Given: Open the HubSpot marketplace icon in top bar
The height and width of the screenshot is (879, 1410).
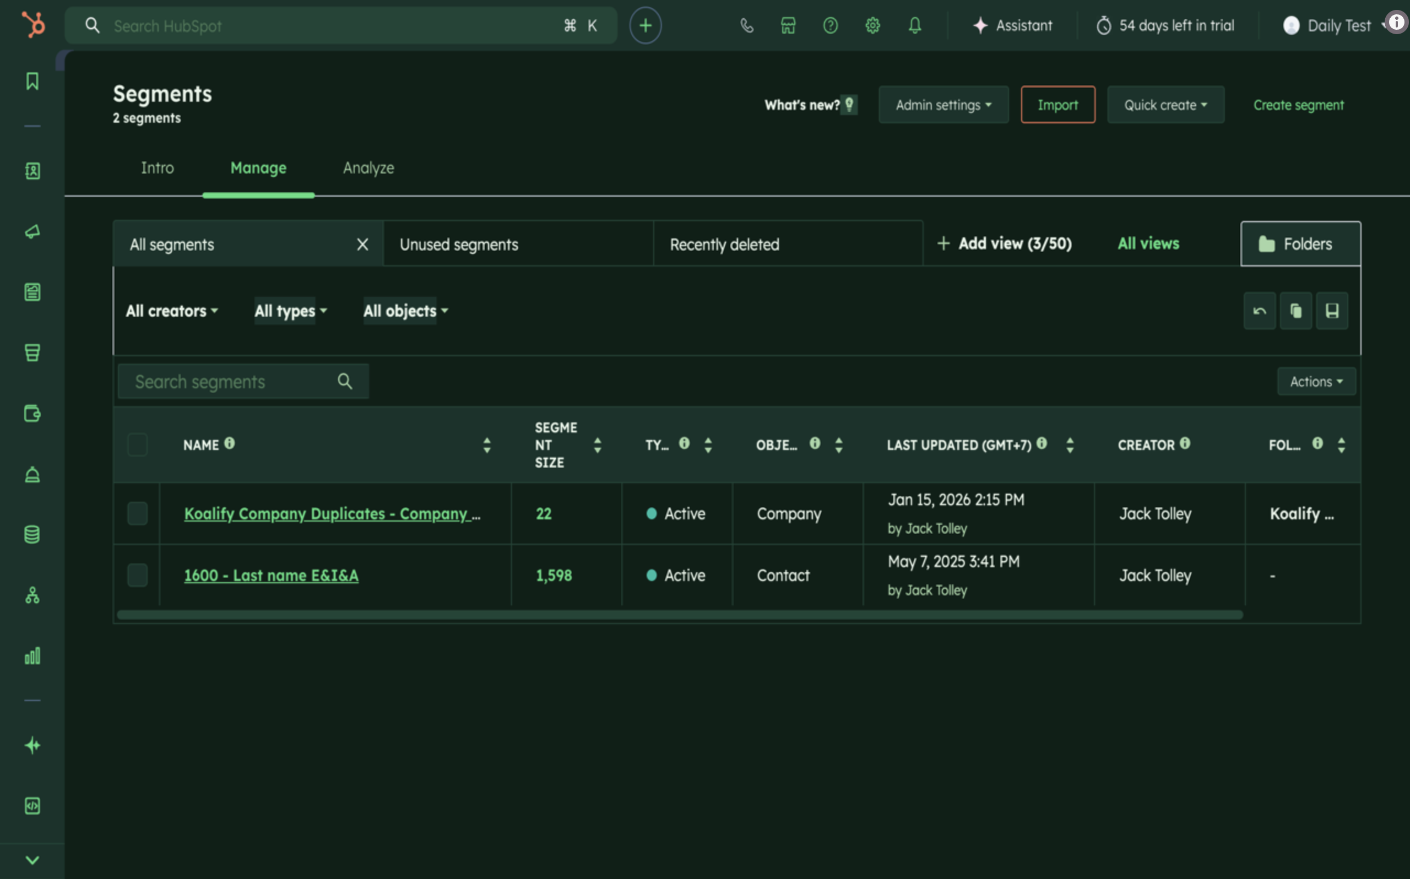Looking at the screenshot, I should click(788, 25).
